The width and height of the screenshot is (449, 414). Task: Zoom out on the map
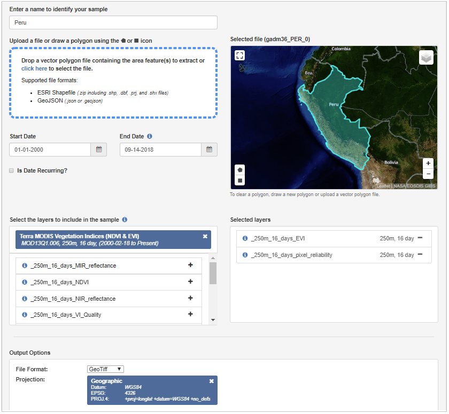point(428,174)
